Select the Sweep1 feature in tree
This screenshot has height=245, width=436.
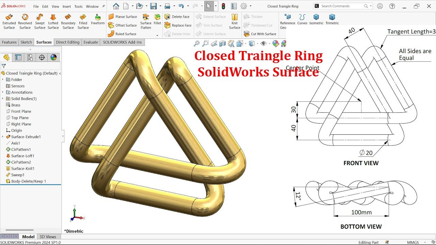click(18, 175)
